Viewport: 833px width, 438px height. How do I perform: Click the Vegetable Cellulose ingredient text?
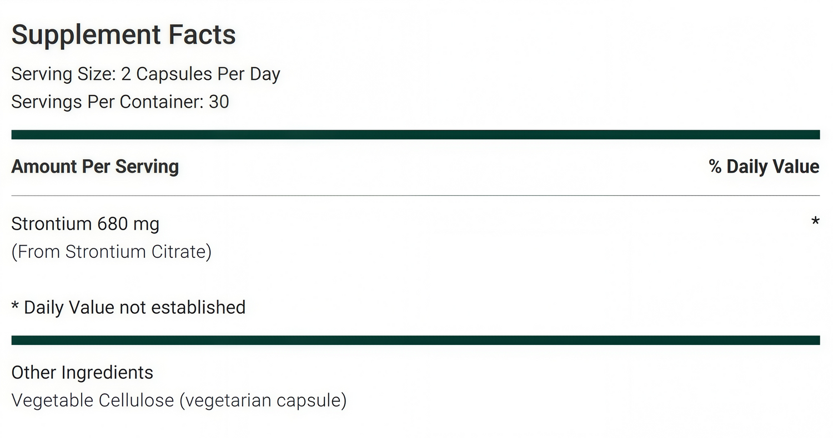(x=92, y=400)
